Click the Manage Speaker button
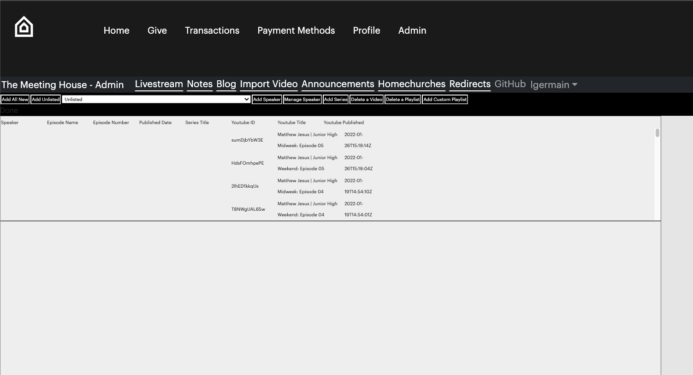Viewport: 693px width, 375px height. [302, 99]
